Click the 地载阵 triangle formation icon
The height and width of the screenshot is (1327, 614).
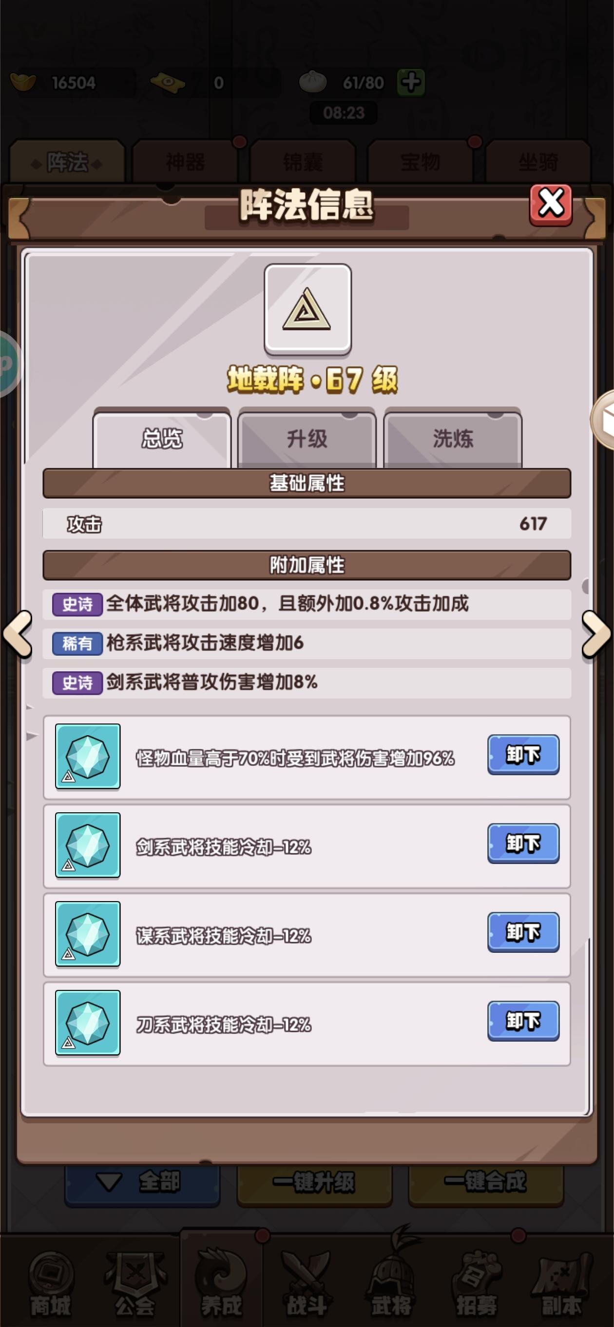[307, 310]
